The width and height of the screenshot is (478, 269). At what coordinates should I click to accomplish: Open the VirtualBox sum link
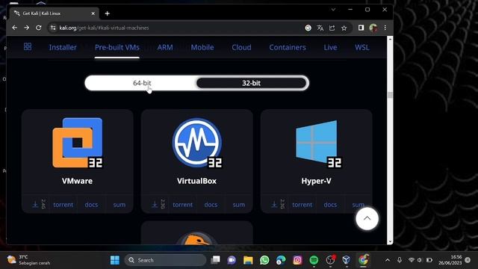(x=239, y=205)
